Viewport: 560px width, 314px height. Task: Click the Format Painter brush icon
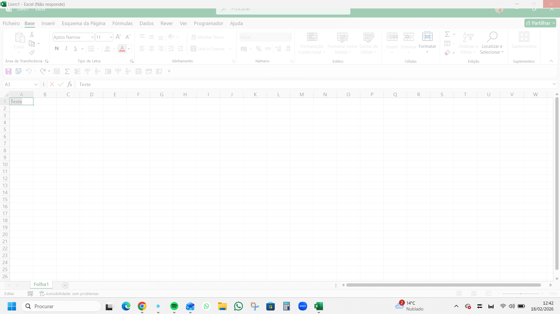pyautogui.click(x=32, y=52)
